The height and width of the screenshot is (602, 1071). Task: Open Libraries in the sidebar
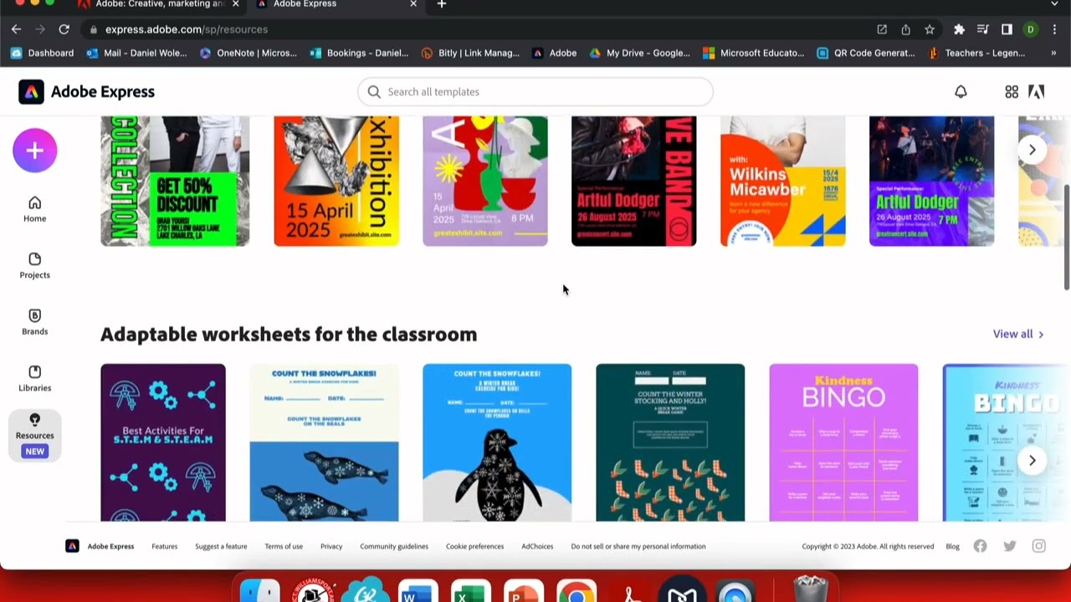34,378
